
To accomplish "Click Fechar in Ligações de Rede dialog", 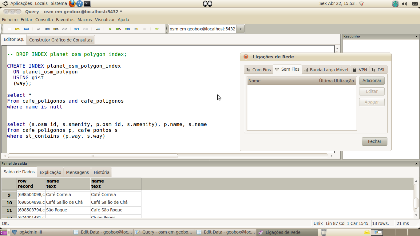I will [374, 141].
